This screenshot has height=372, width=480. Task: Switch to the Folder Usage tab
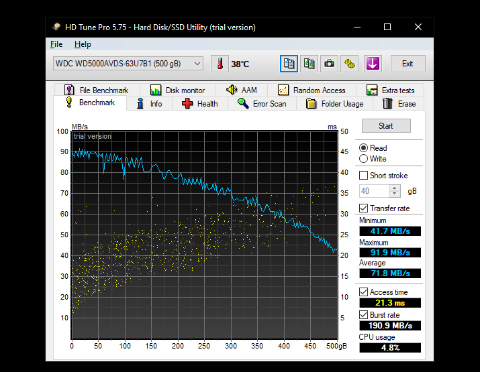pos(334,104)
